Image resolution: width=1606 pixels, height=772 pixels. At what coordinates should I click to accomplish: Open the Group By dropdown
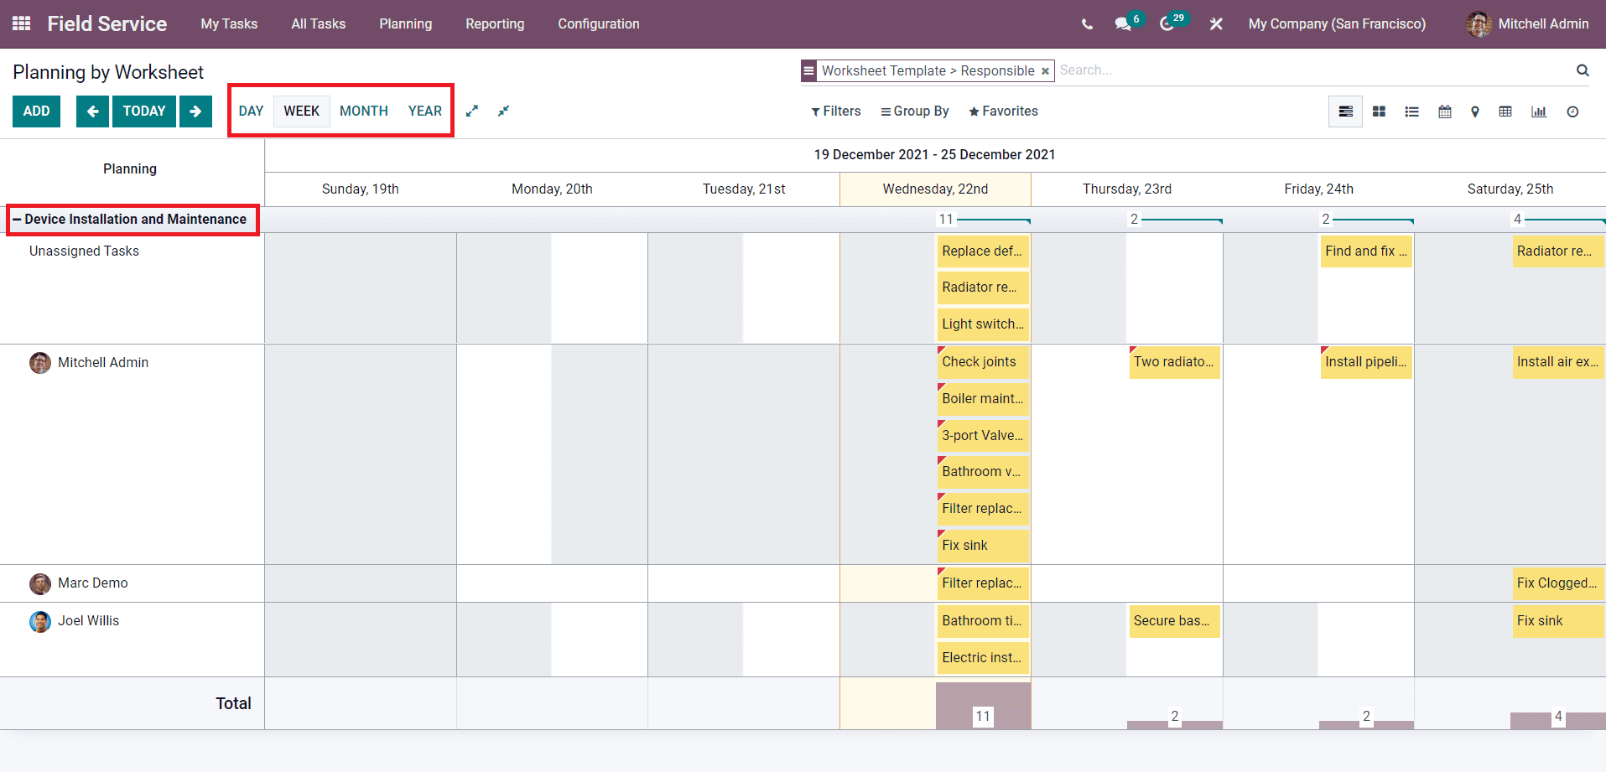tap(914, 111)
